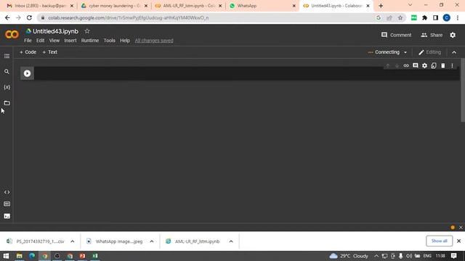Add a comment to the cell

tap(415, 66)
